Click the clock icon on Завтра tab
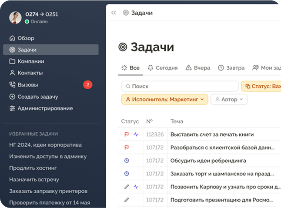The height and width of the screenshot is (208, 281). point(221,68)
